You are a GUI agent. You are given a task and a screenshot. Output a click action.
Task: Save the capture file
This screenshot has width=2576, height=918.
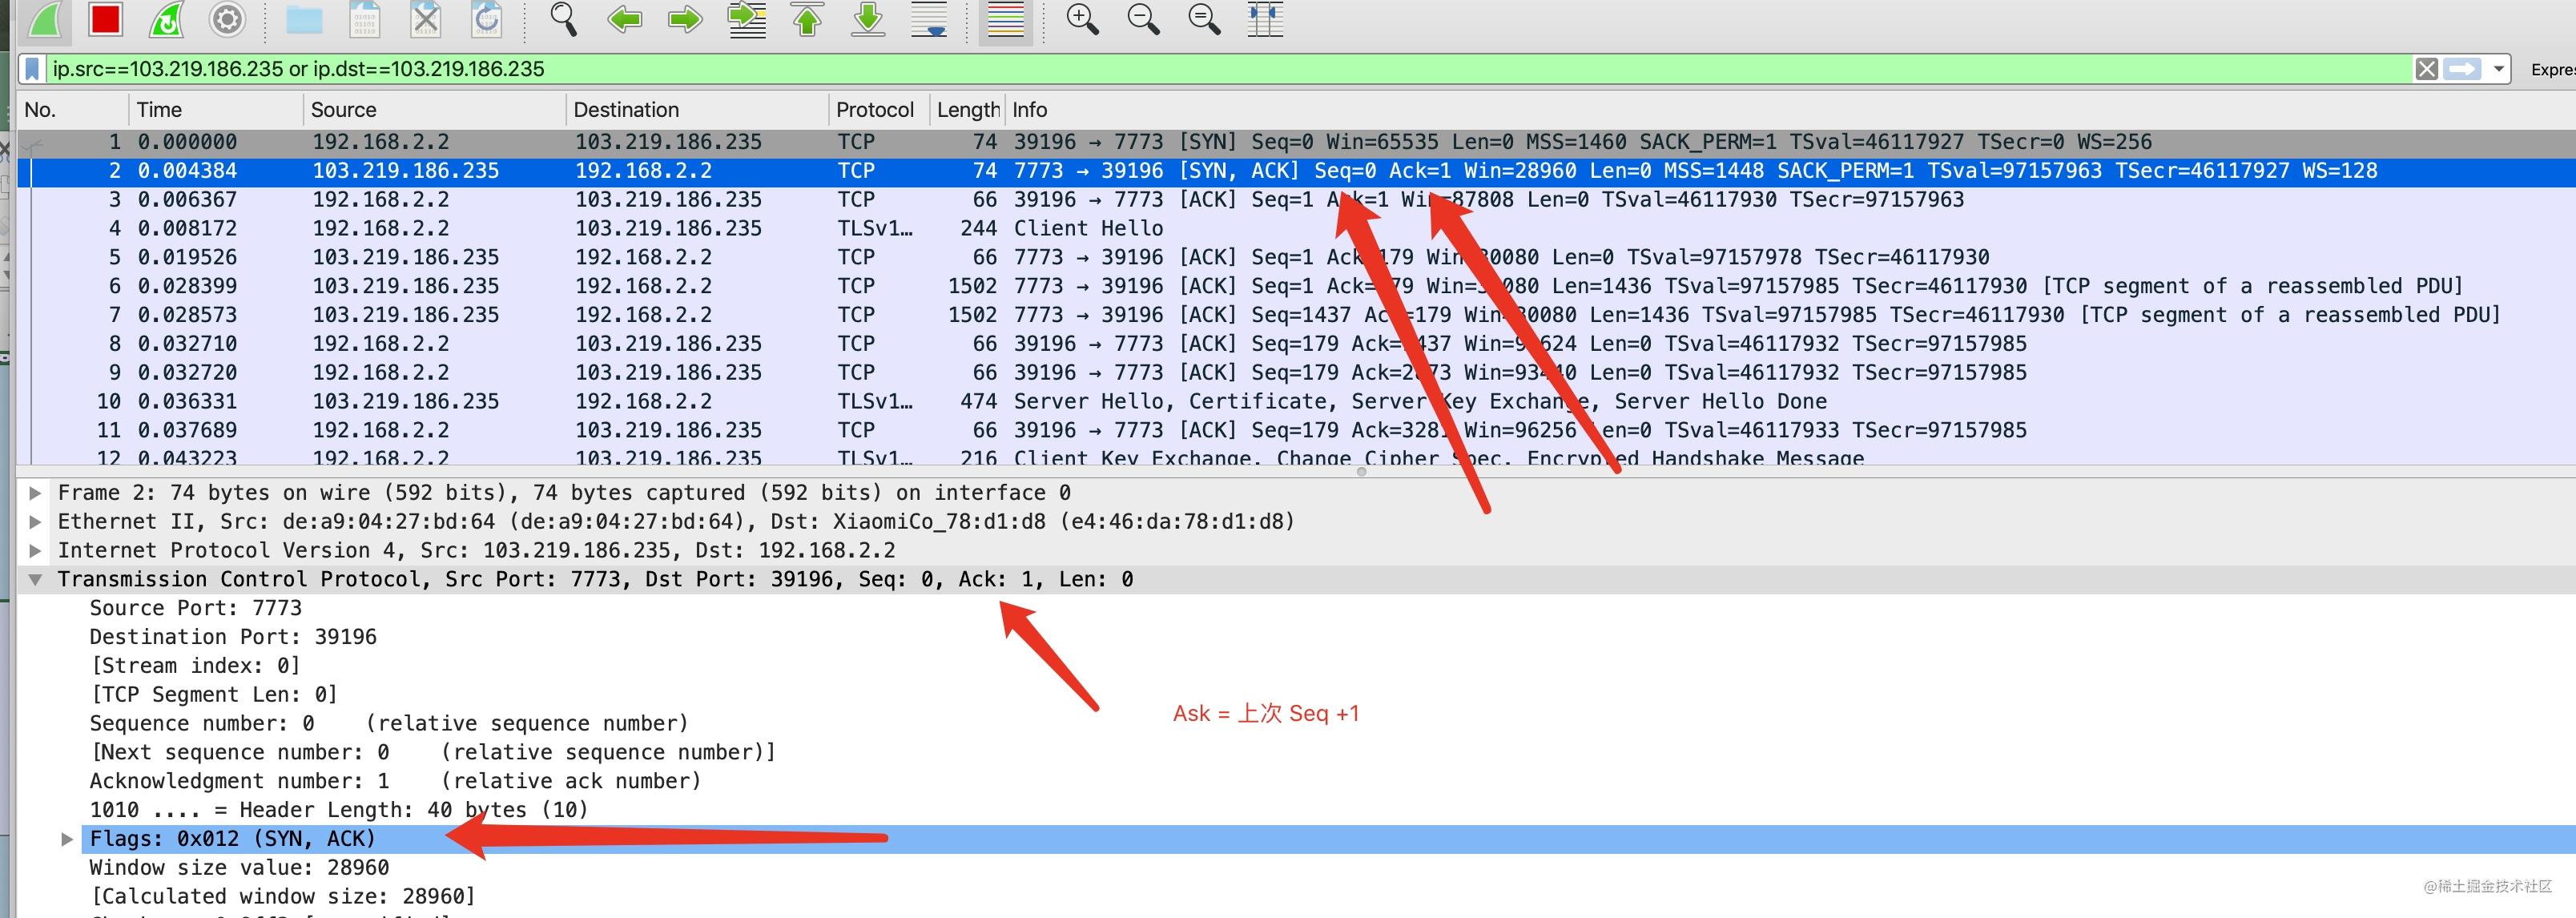tap(365, 19)
